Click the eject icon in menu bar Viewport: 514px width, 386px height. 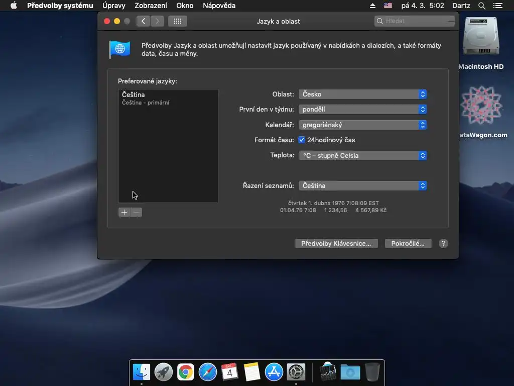point(372,6)
